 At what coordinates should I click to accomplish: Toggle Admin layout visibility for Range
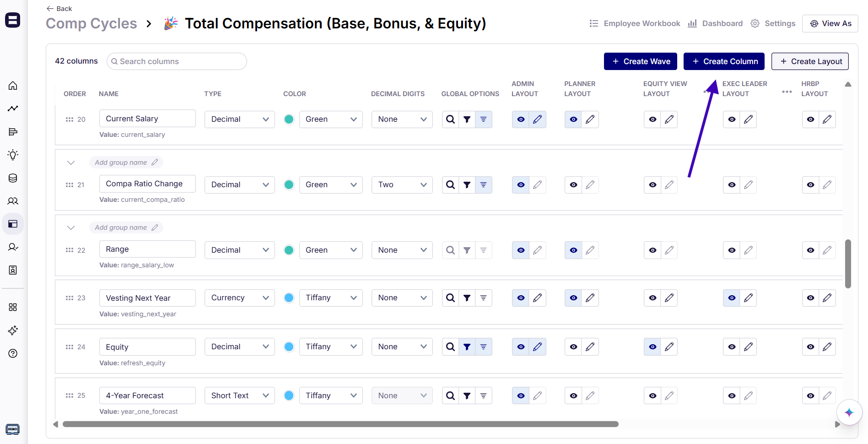[521, 250]
